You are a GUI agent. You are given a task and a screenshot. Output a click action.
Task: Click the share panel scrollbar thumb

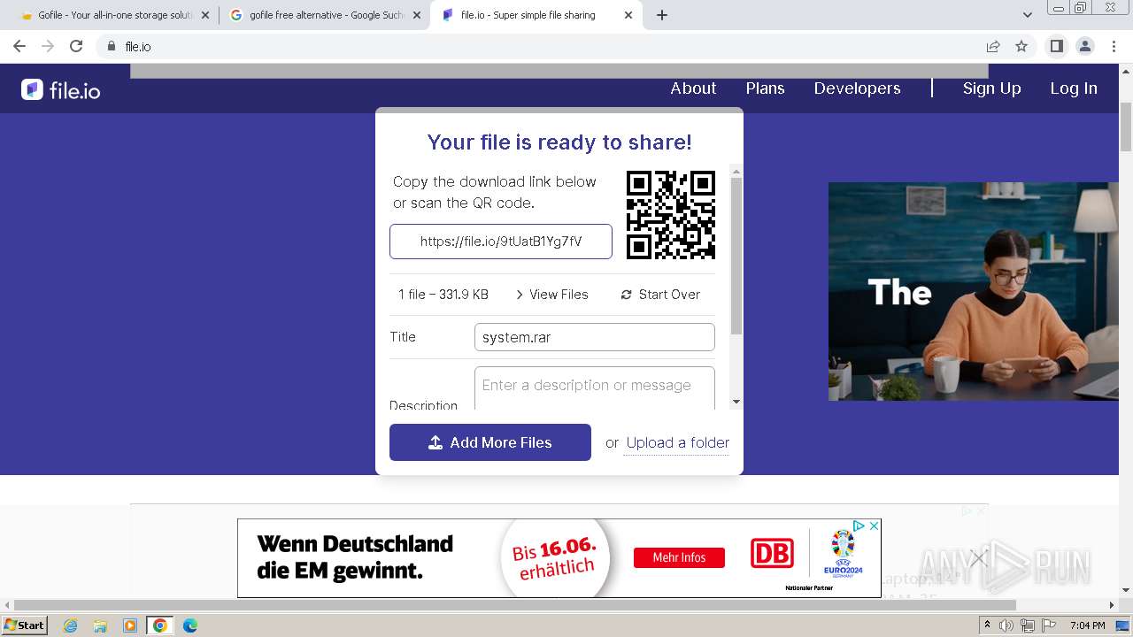click(x=736, y=256)
